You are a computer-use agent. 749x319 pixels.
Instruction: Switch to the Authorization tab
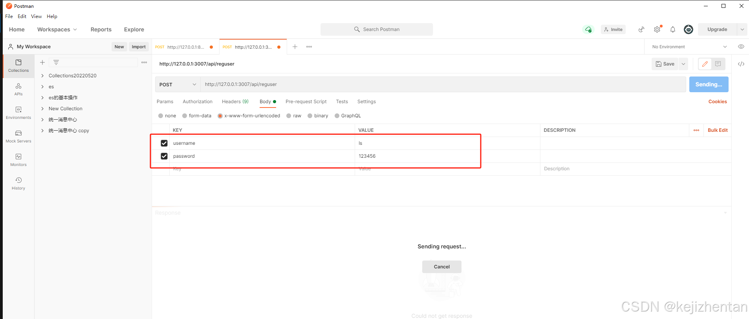click(198, 102)
